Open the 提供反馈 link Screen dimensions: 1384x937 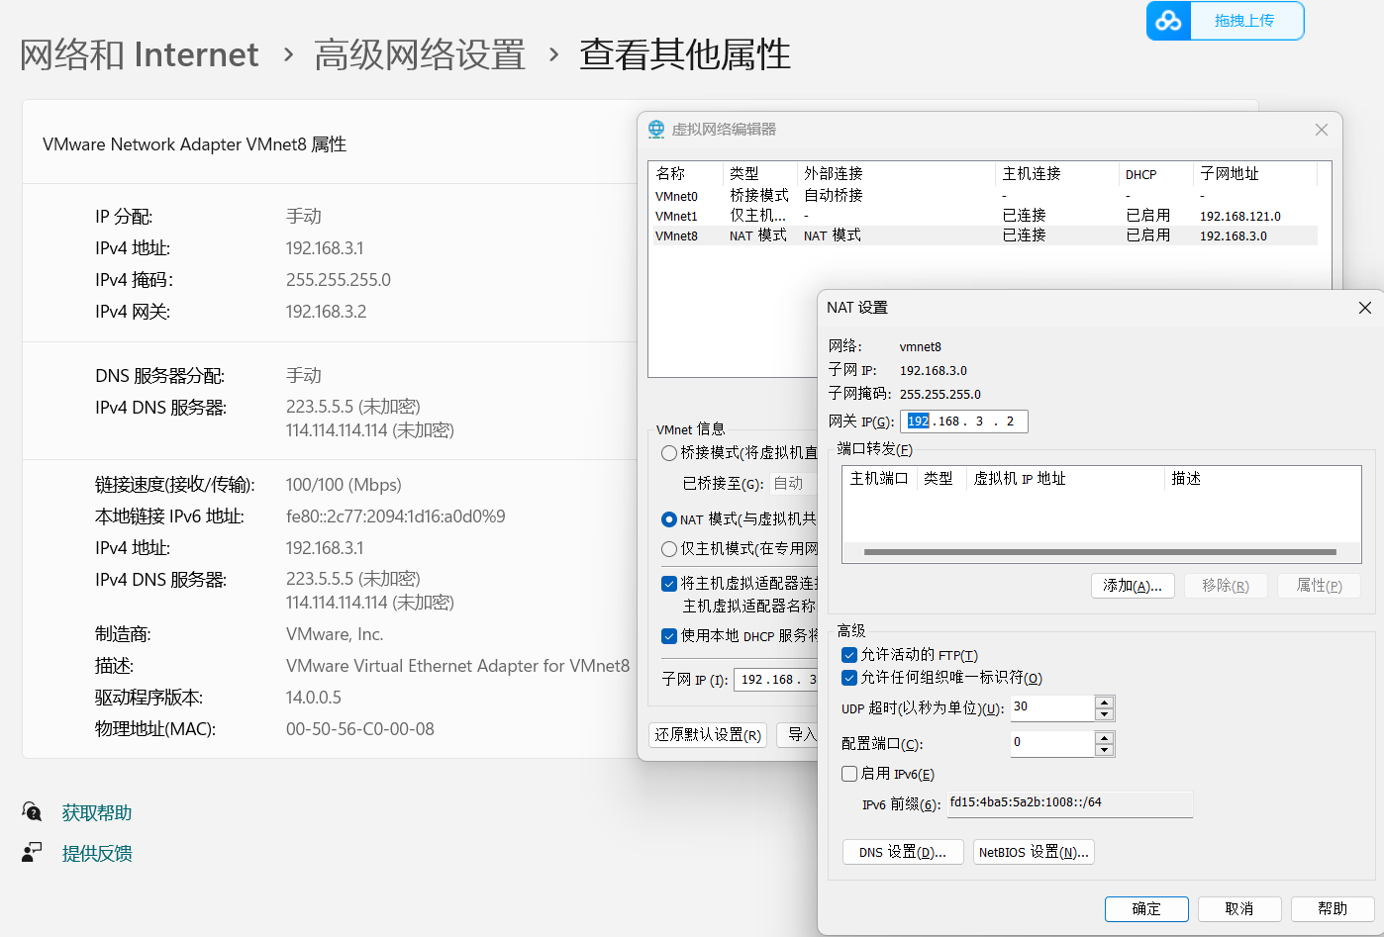pyautogui.click(x=97, y=853)
